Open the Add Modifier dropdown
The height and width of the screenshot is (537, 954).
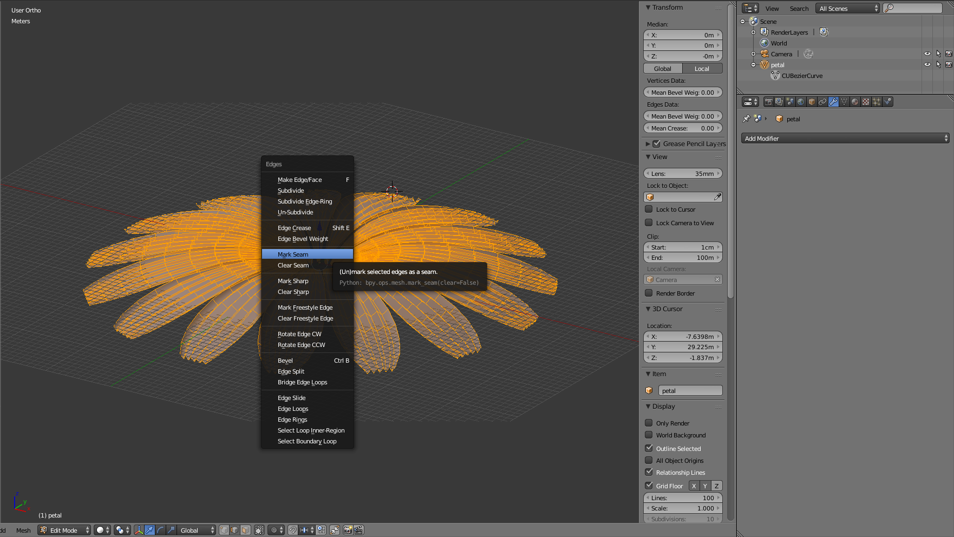click(845, 139)
